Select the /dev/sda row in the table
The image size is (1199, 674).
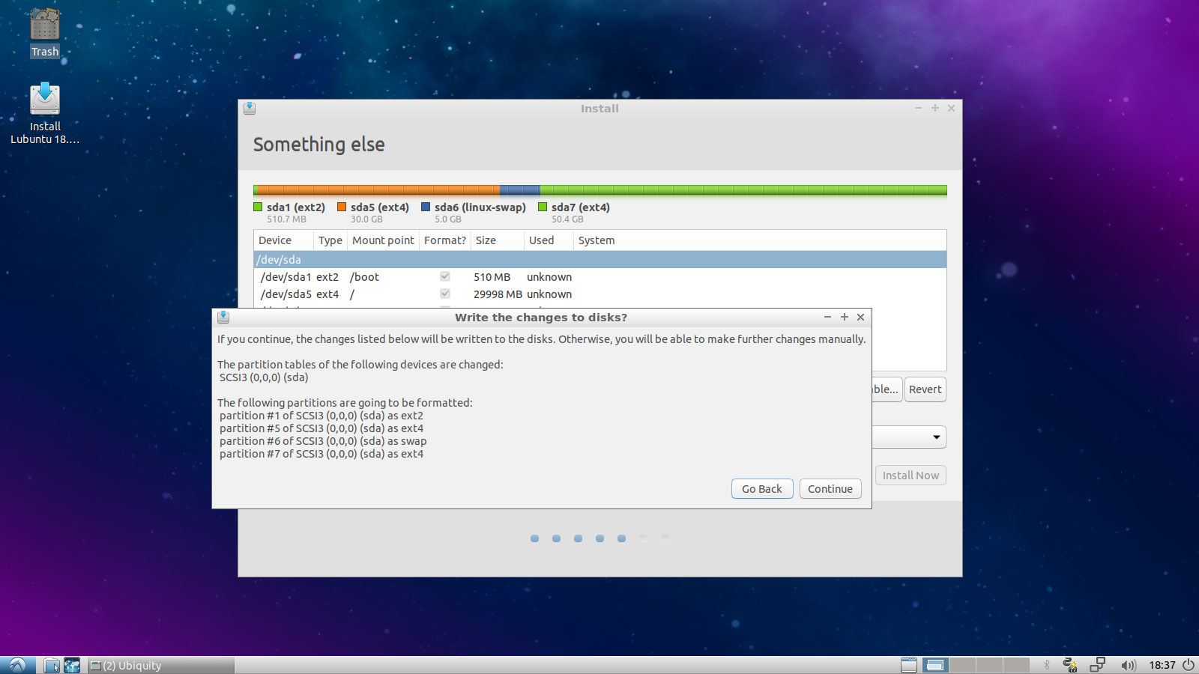coord(599,260)
